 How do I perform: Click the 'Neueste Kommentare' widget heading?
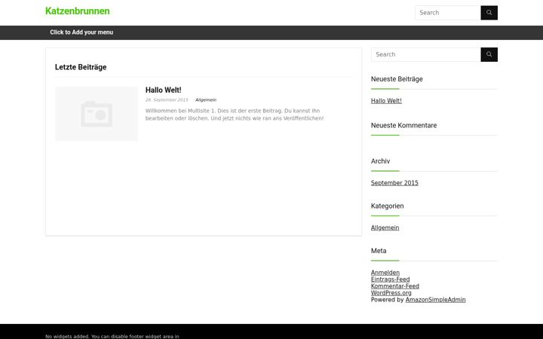coord(403,126)
